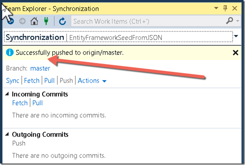The width and height of the screenshot is (245, 165).
Task: Go to Team Explorer Home icon
Action: [x=34, y=21]
